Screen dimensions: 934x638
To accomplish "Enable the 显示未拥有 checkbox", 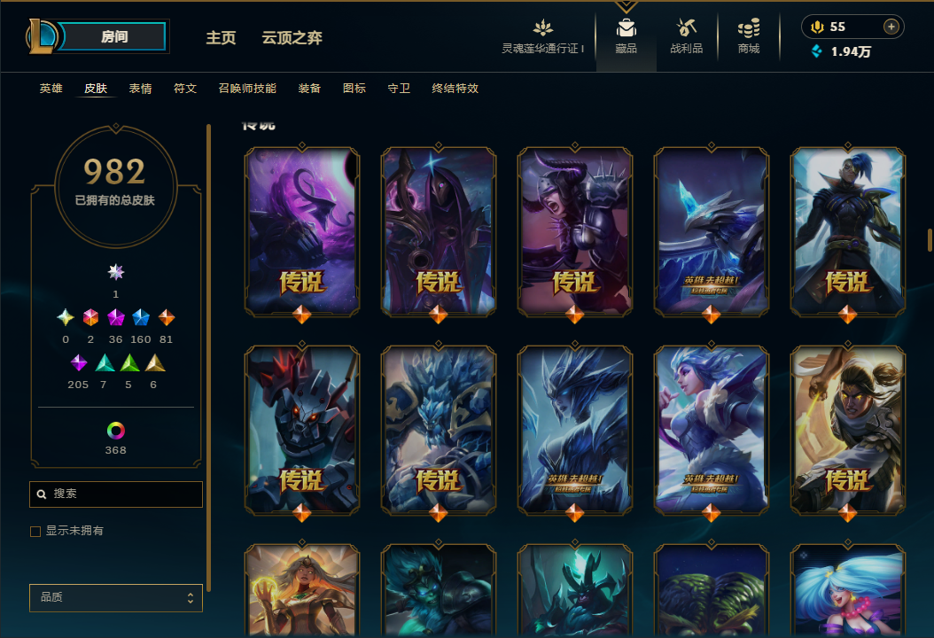I will point(35,532).
